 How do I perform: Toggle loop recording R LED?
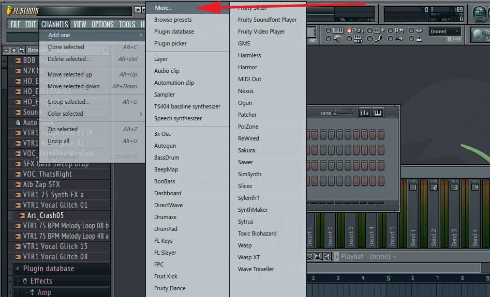[391, 30]
